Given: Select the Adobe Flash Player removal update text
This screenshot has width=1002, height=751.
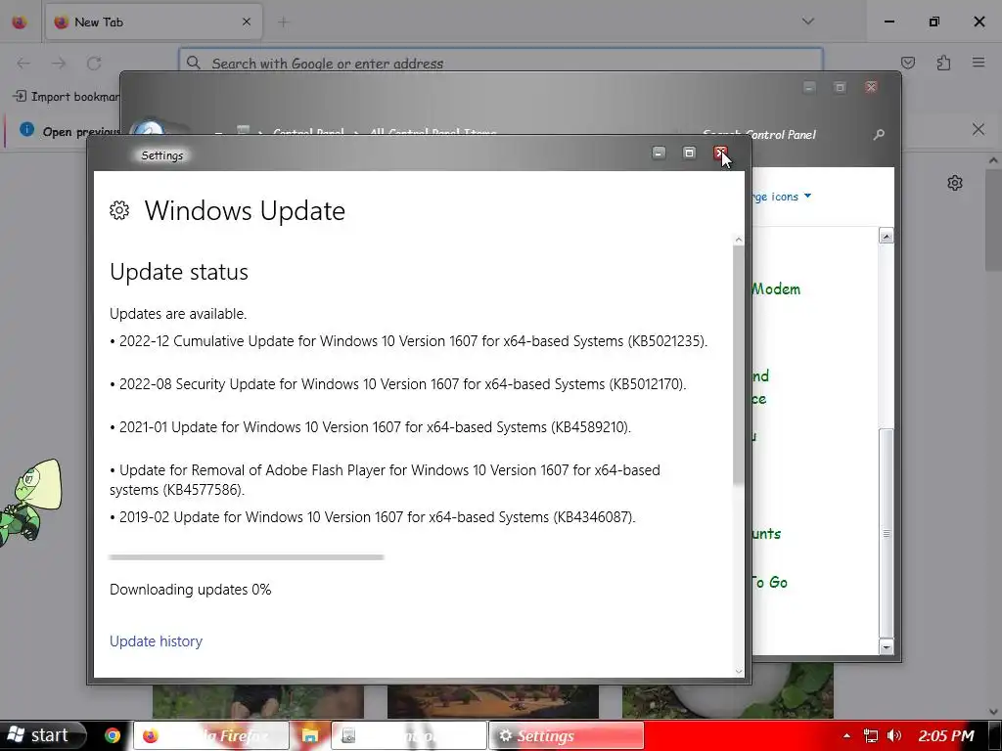Looking at the screenshot, I should tap(385, 479).
